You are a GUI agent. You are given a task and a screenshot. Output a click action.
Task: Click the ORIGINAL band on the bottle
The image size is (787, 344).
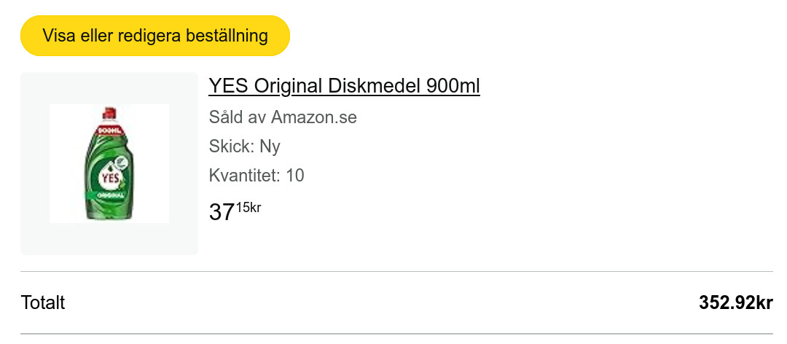[x=107, y=196]
